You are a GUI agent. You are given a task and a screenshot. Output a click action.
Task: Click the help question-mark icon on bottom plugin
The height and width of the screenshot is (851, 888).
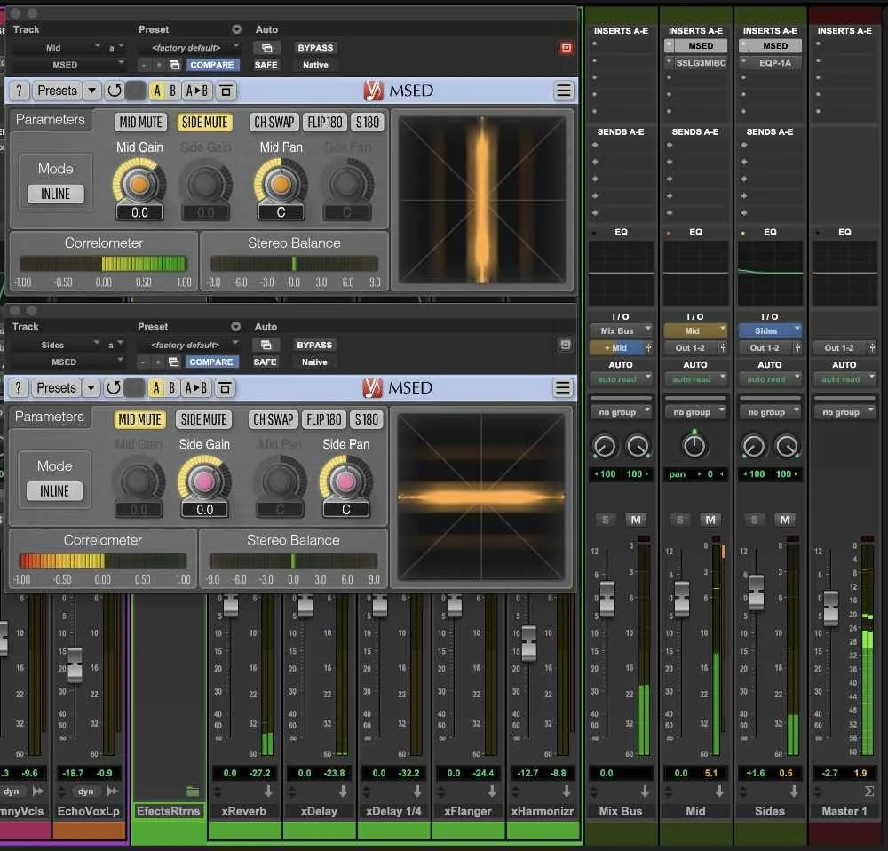[18, 387]
